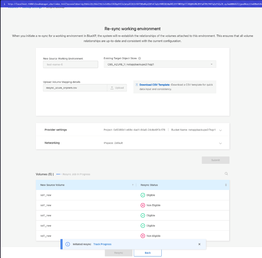Click the info icon beside Download CSV Template
The image size is (262, 258).
137,85
